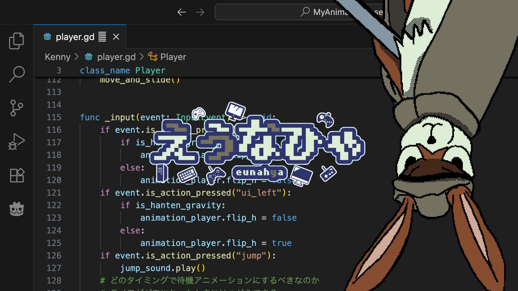Screen dimensions: 518x291
Task: Click the MyAnima search command box
Action: pos(299,12)
